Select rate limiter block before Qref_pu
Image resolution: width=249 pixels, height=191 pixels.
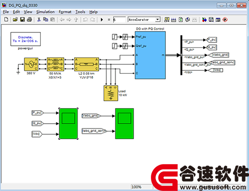pyautogui.click(x=125, y=46)
